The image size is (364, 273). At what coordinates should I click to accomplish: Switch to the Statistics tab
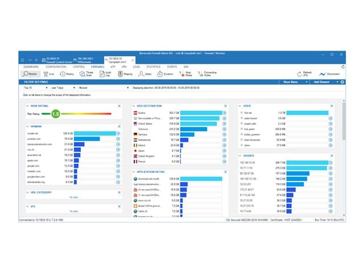154,67
